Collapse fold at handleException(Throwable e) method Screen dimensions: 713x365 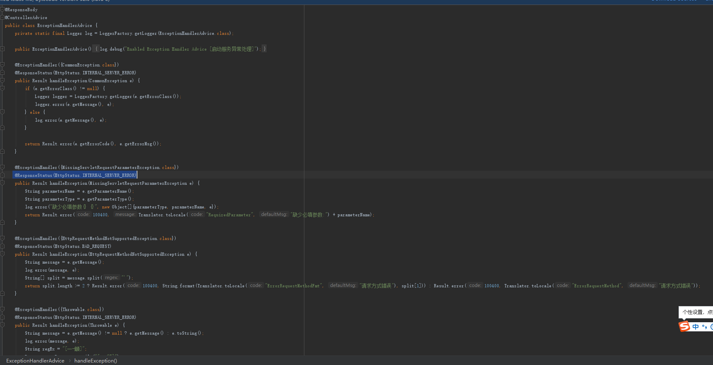click(2, 325)
